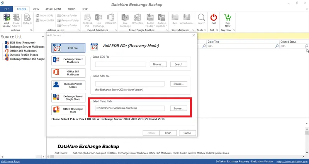Select EDB files (Recovery) in Source List
This screenshot has width=309, height=164.
click(22, 43)
